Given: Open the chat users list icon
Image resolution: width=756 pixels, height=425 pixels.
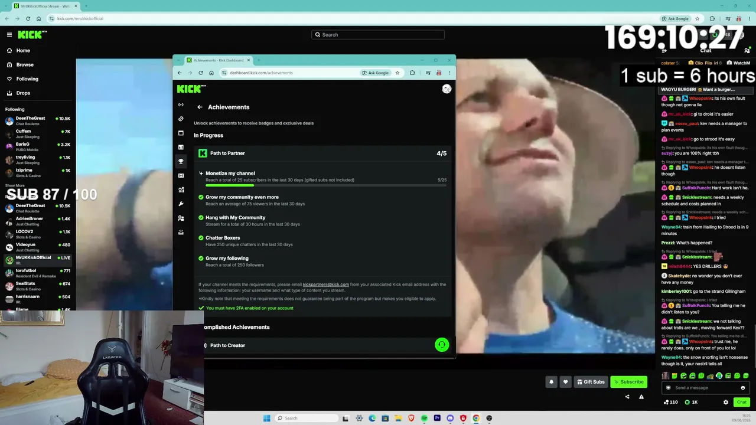Looking at the screenshot, I should tap(747, 51).
